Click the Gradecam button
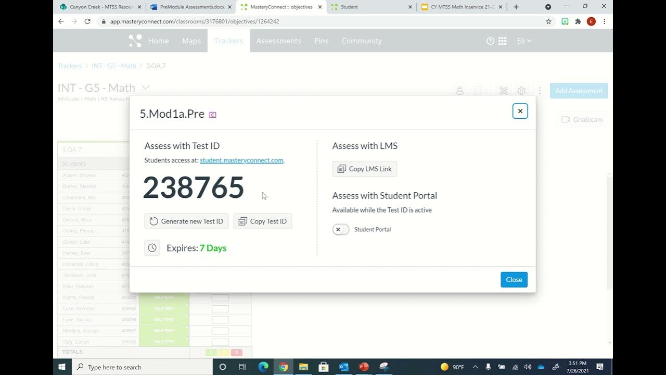This screenshot has width=666, height=375. (582, 120)
